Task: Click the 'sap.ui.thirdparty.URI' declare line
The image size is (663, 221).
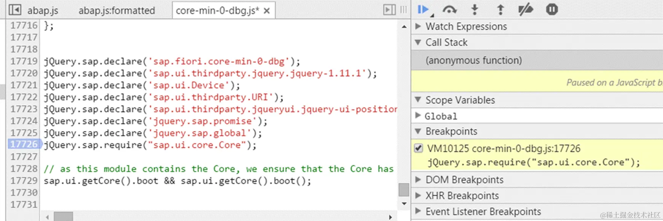Action: click(x=164, y=97)
